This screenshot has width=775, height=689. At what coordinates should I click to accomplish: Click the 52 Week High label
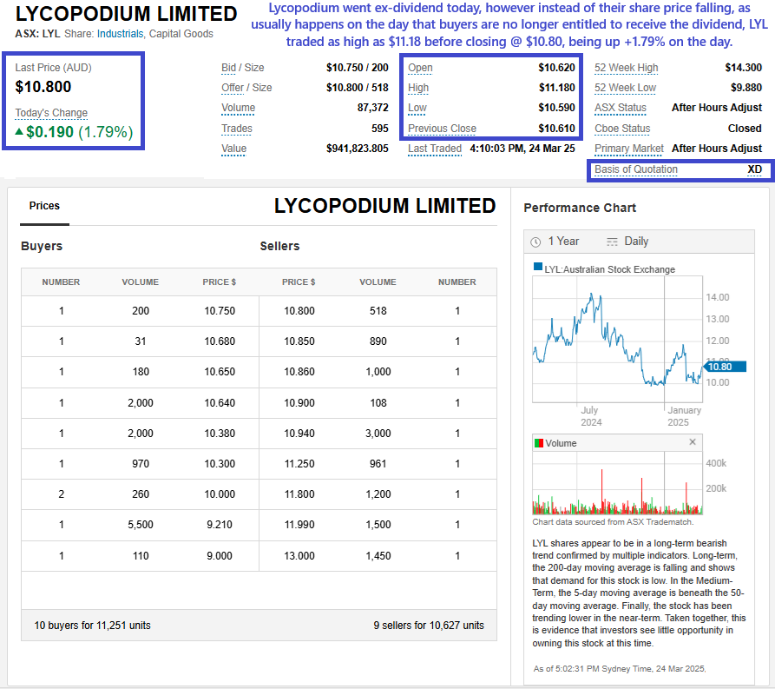pos(627,68)
